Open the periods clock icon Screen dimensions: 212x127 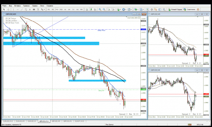[123, 9]
